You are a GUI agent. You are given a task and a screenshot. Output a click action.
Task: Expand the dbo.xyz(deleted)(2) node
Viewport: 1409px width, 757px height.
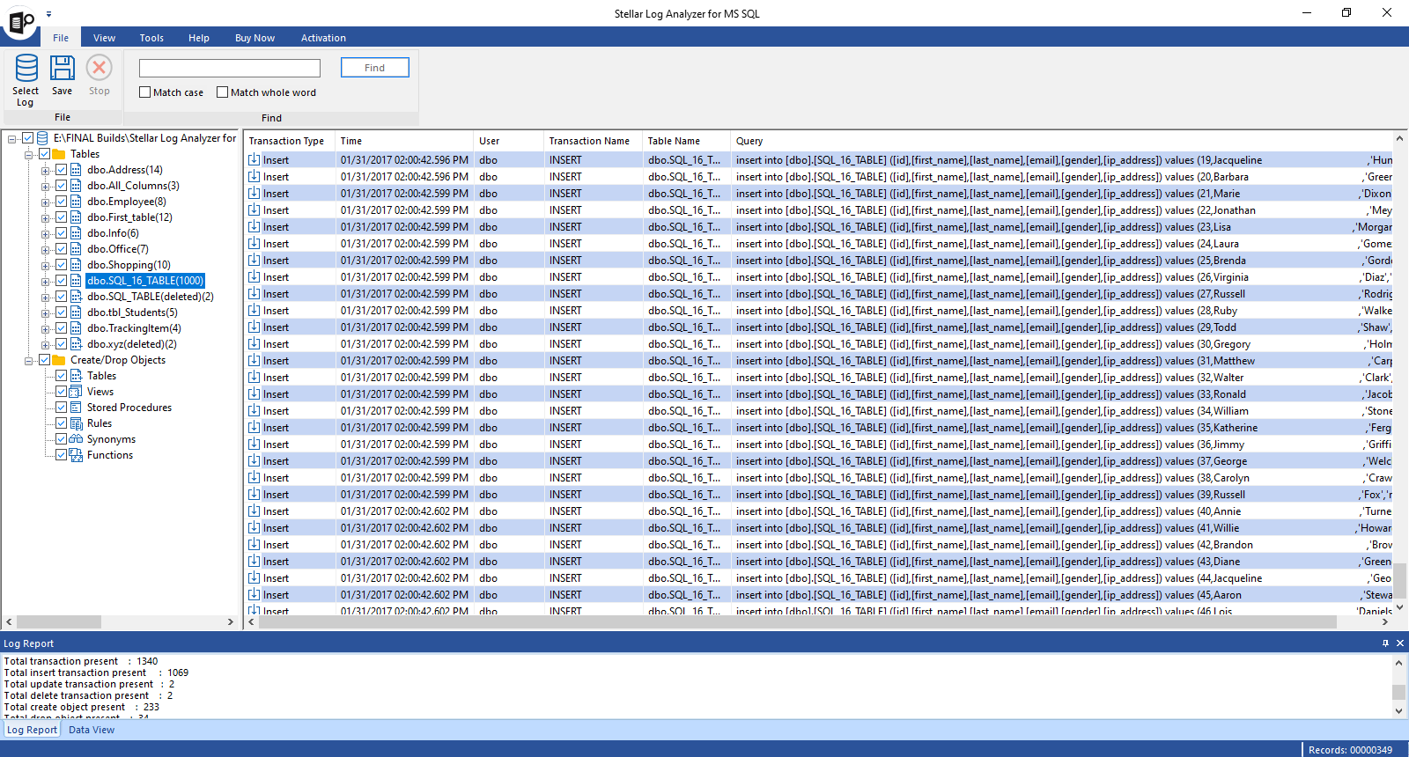(46, 344)
